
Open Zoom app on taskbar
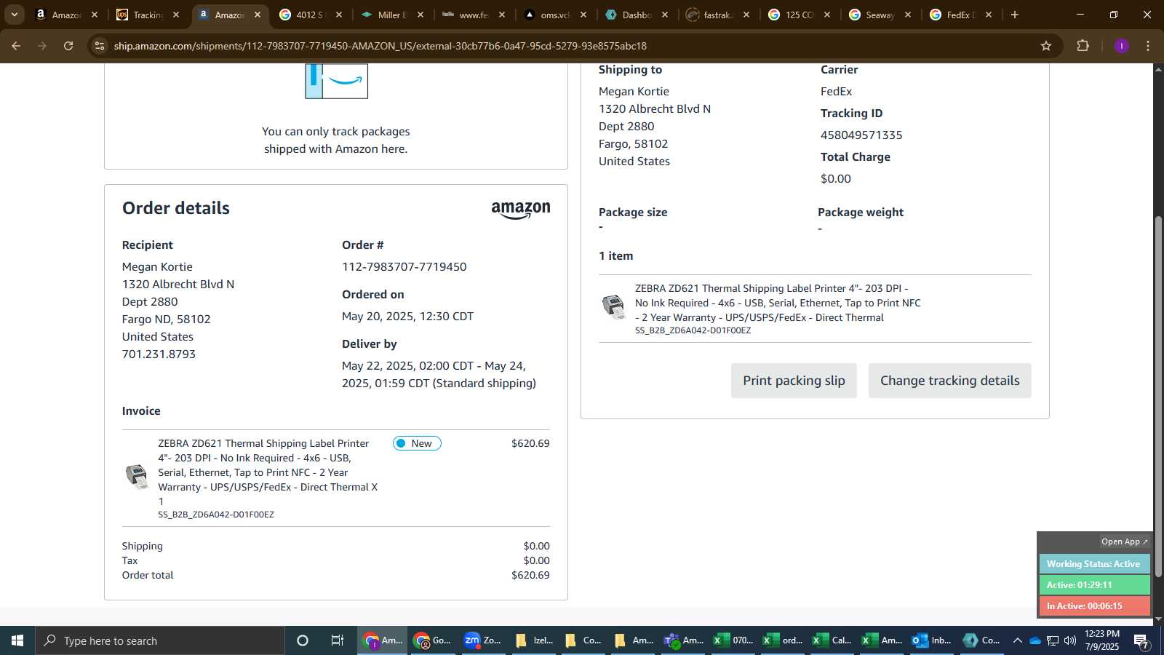(482, 640)
